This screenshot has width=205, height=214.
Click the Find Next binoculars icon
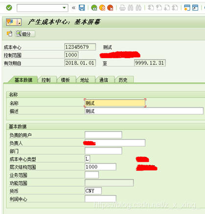pyautogui.click(x=138, y=8)
